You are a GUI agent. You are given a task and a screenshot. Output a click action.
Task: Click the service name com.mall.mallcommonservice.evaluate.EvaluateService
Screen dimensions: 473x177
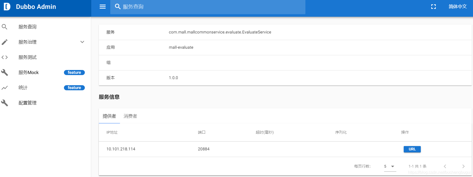click(220, 32)
